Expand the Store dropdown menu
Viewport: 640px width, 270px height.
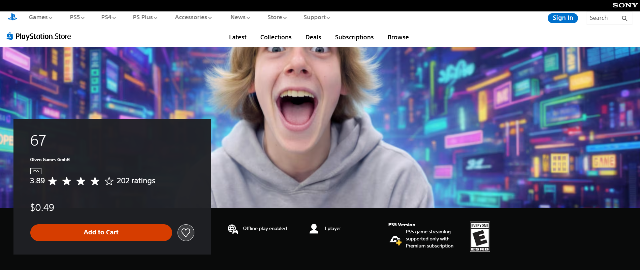277,17
